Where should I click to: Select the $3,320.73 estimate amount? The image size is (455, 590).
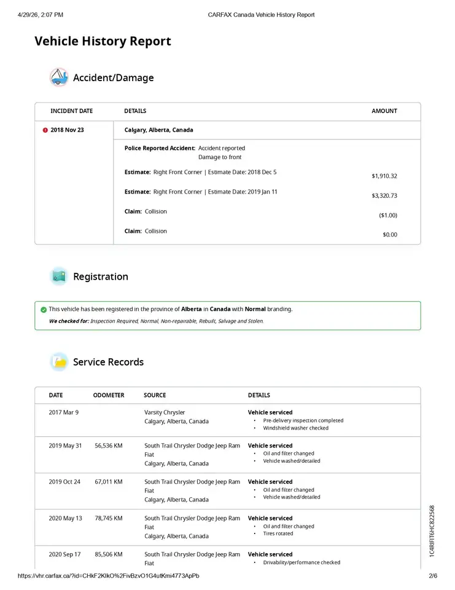(x=384, y=195)
